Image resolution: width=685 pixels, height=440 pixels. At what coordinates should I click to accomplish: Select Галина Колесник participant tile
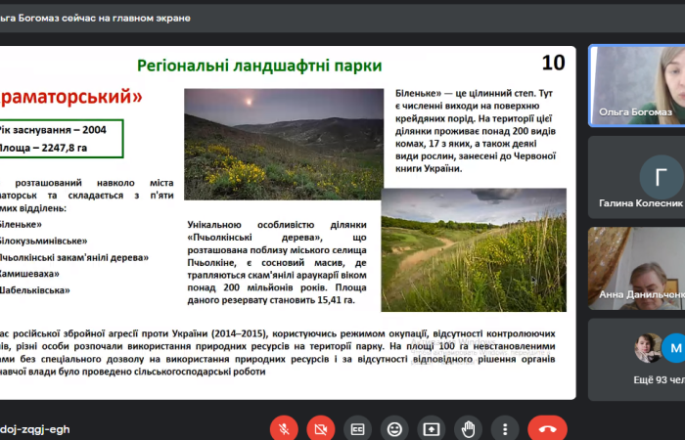pyautogui.click(x=636, y=177)
